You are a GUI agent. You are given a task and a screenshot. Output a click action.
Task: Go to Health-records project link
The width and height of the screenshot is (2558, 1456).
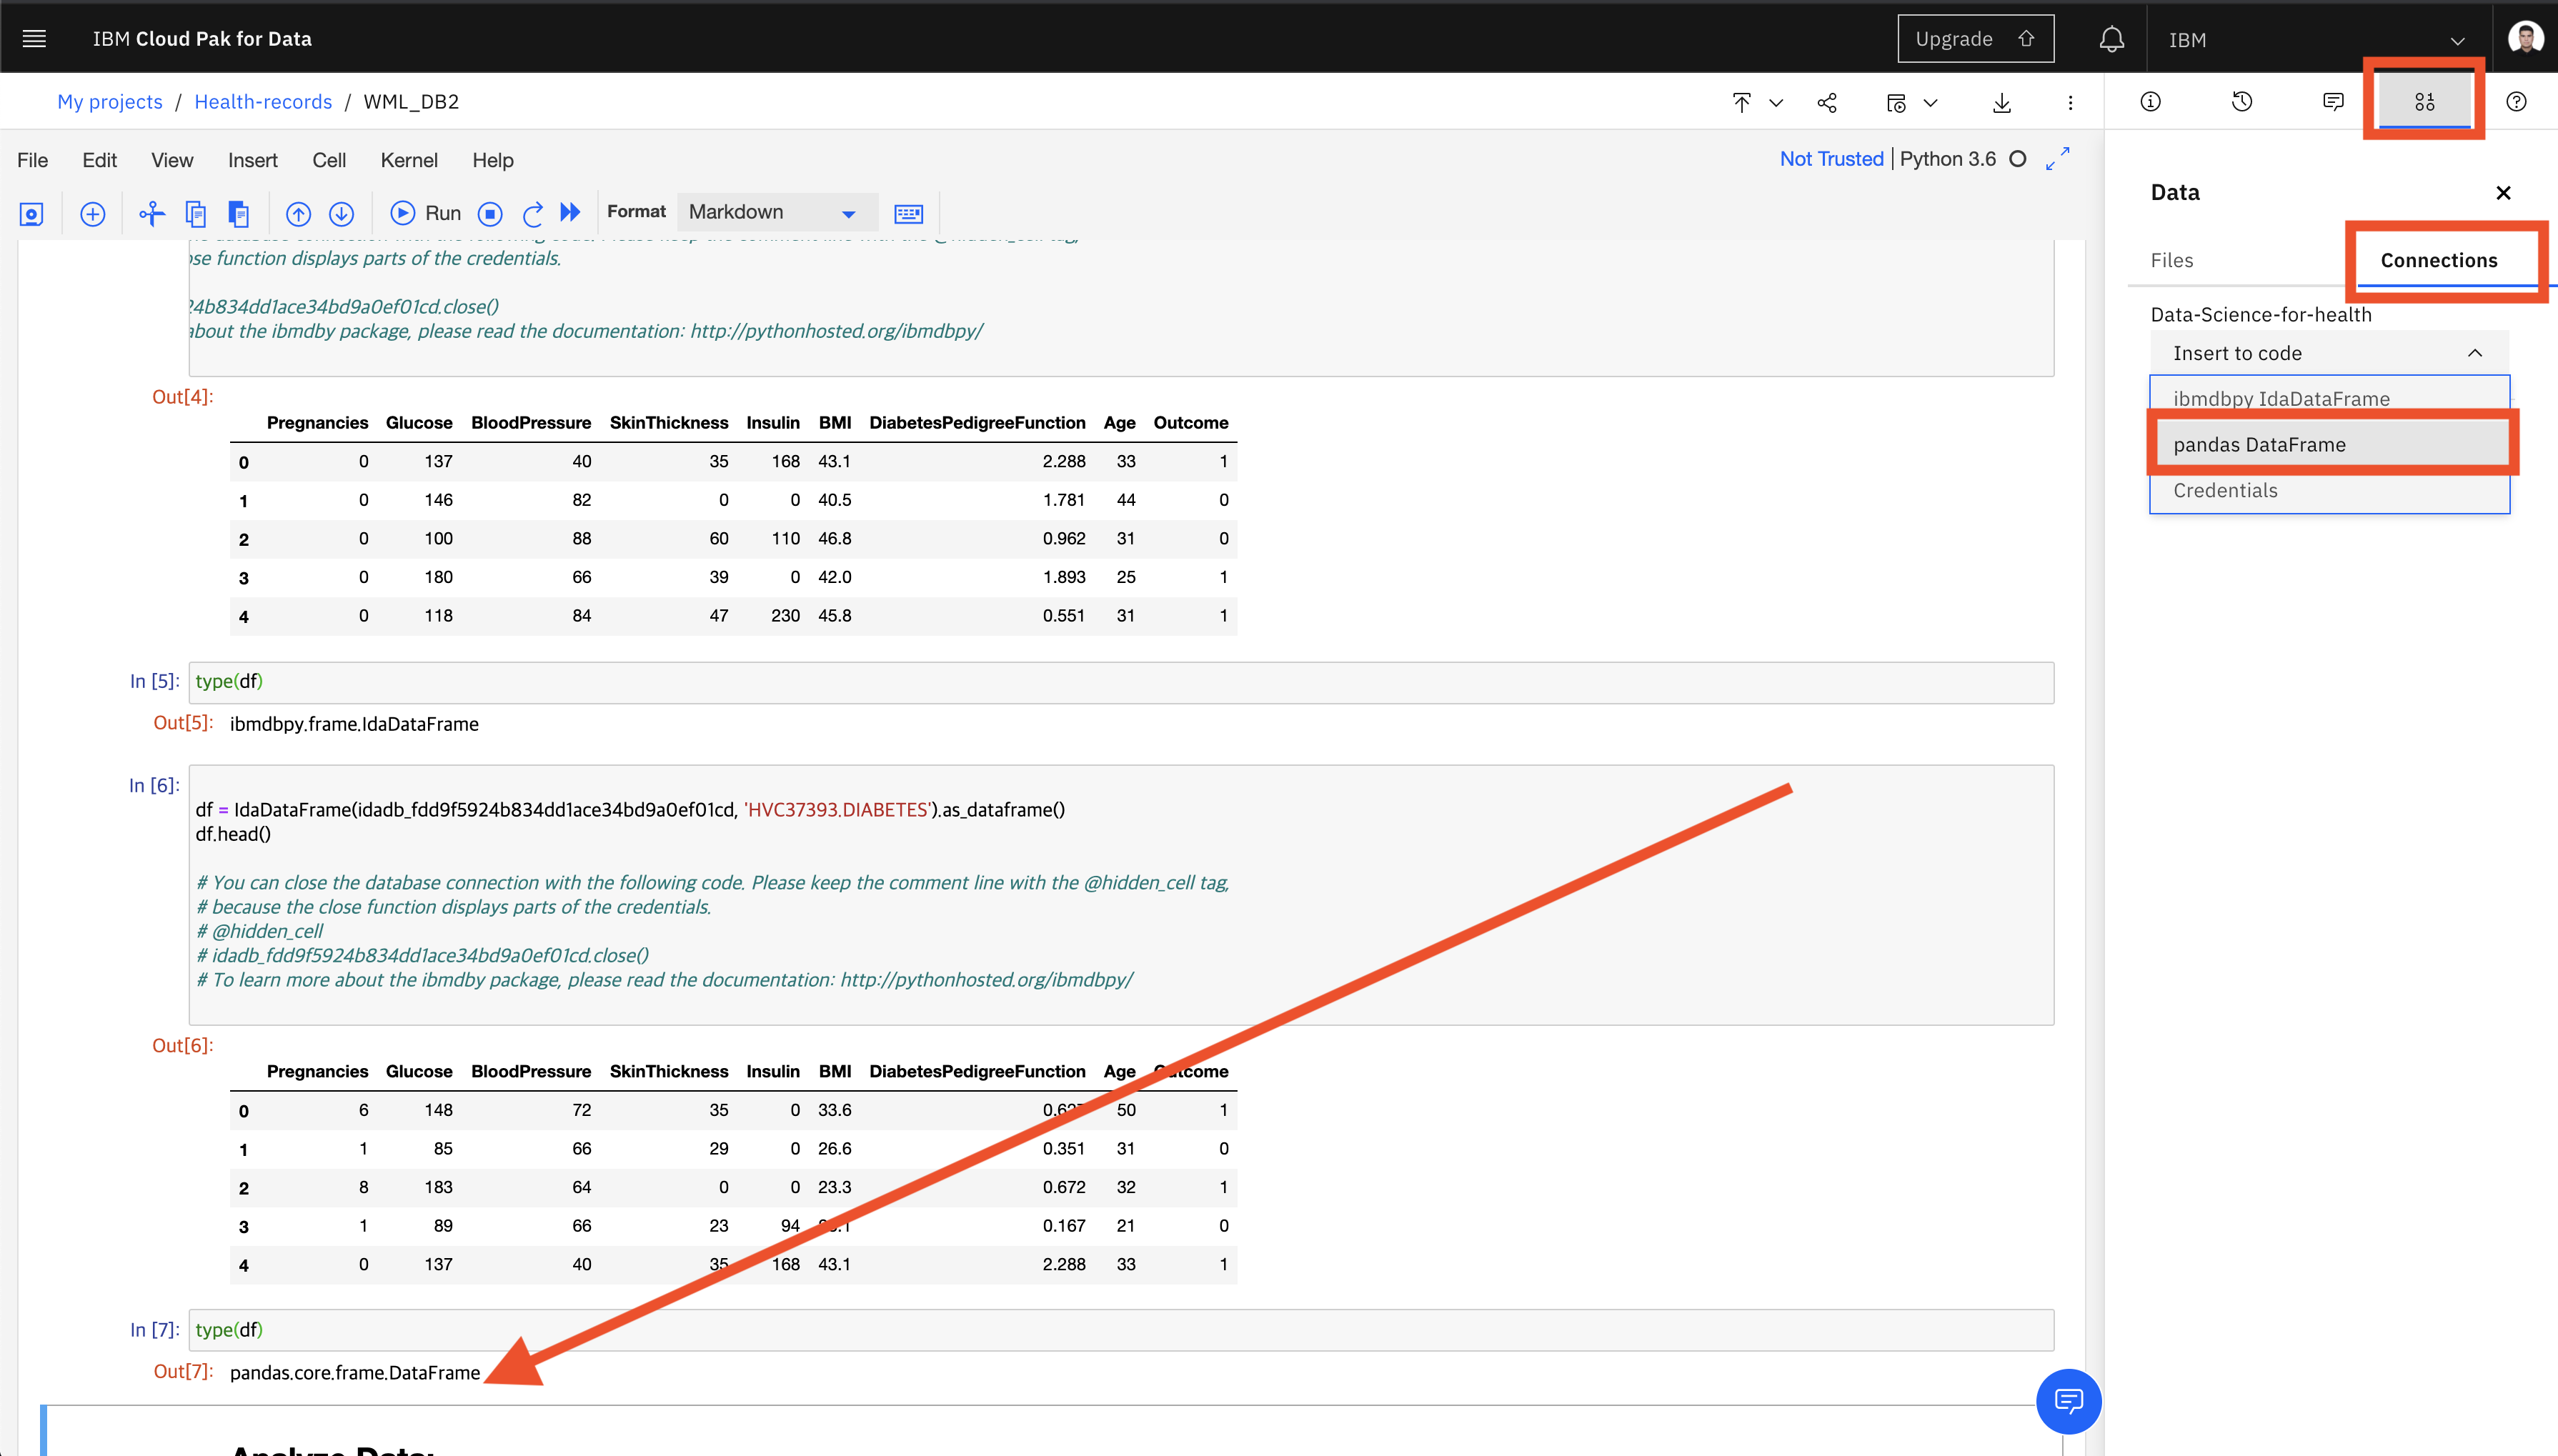point(263,102)
